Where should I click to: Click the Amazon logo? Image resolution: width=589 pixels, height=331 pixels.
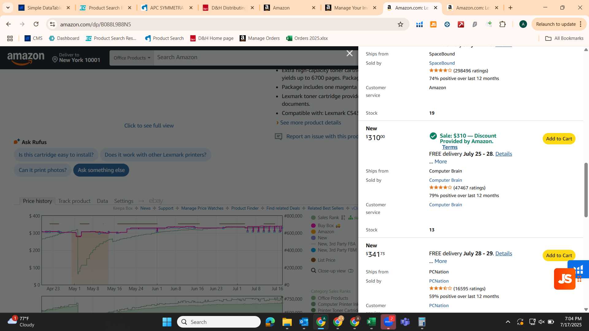(x=26, y=58)
